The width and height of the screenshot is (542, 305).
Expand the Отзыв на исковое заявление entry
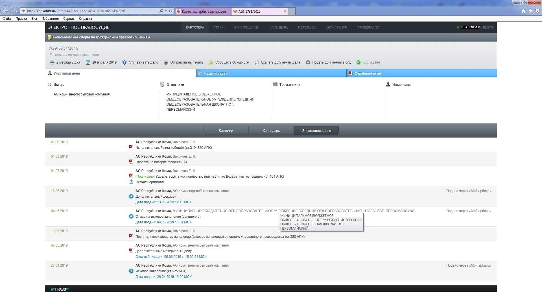131,216
